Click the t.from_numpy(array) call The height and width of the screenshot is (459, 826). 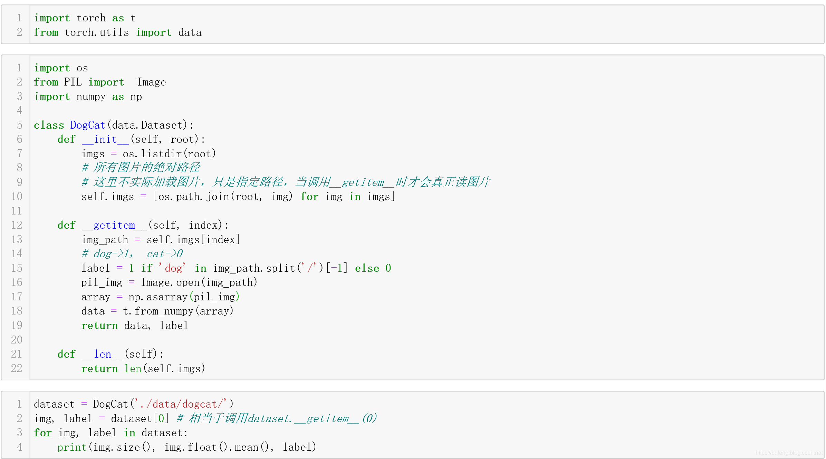click(x=178, y=311)
